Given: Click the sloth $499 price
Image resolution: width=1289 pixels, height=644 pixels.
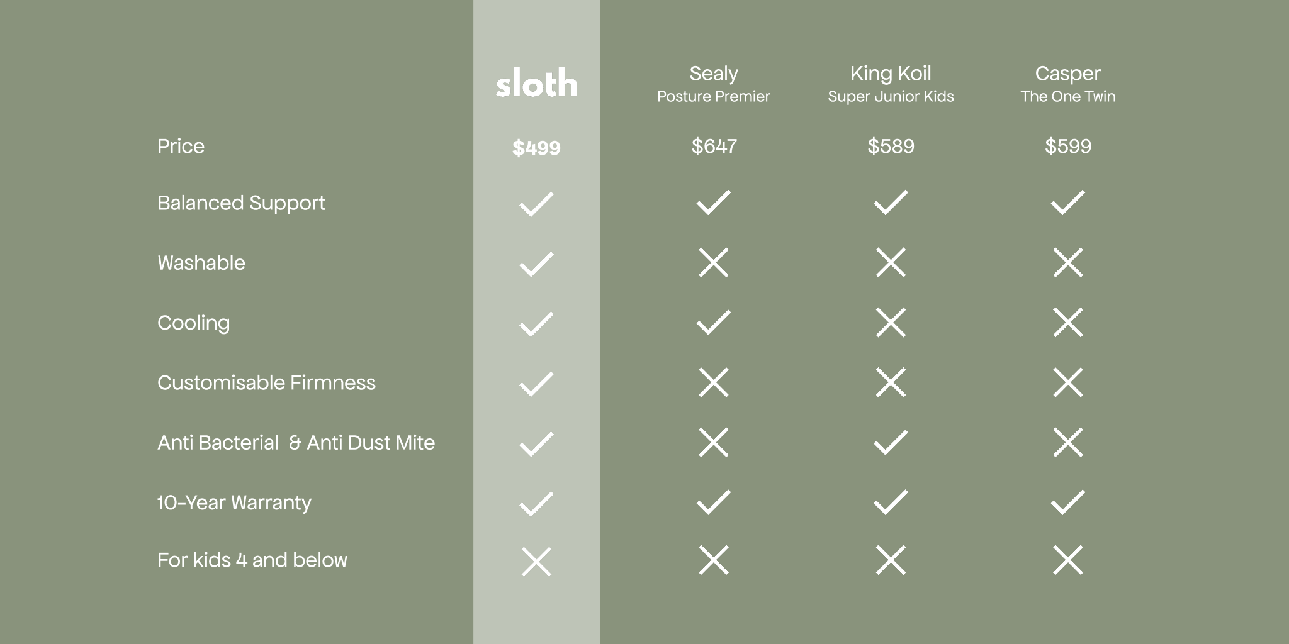Looking at the screenshot, I should point(536,148).
